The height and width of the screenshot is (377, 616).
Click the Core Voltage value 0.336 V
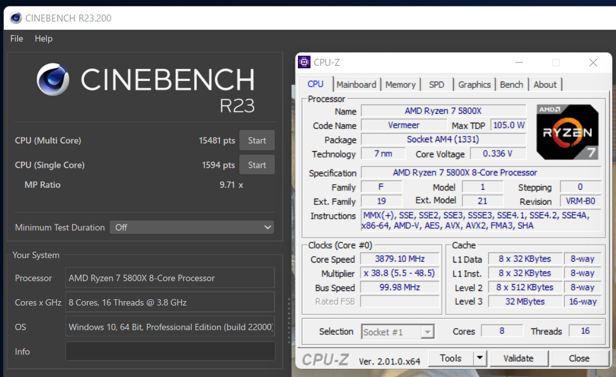click(498, 153)
